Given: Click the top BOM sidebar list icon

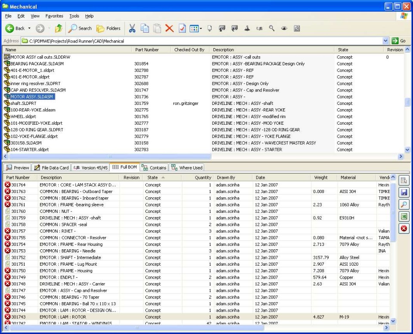Looking at the screenshot, I should pos(404,181).
